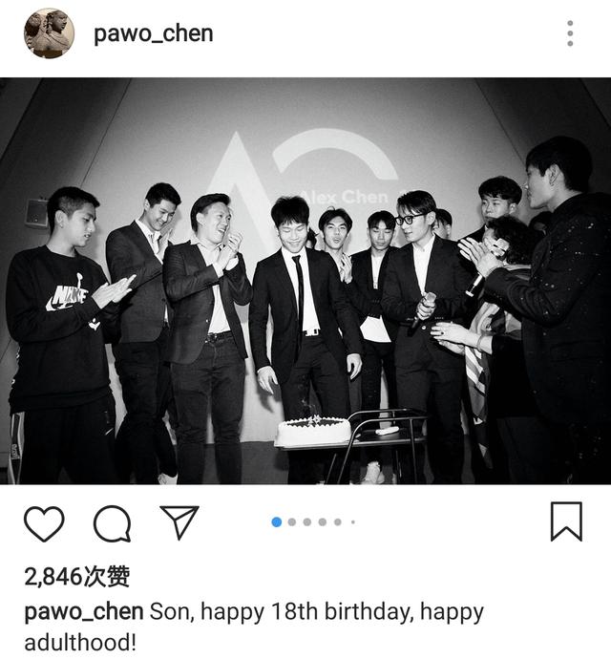Image resolution: width=611 pixels, height=659 pixels.
Task: Open comments with the speech bubble icon
Action: coord(112,523)
